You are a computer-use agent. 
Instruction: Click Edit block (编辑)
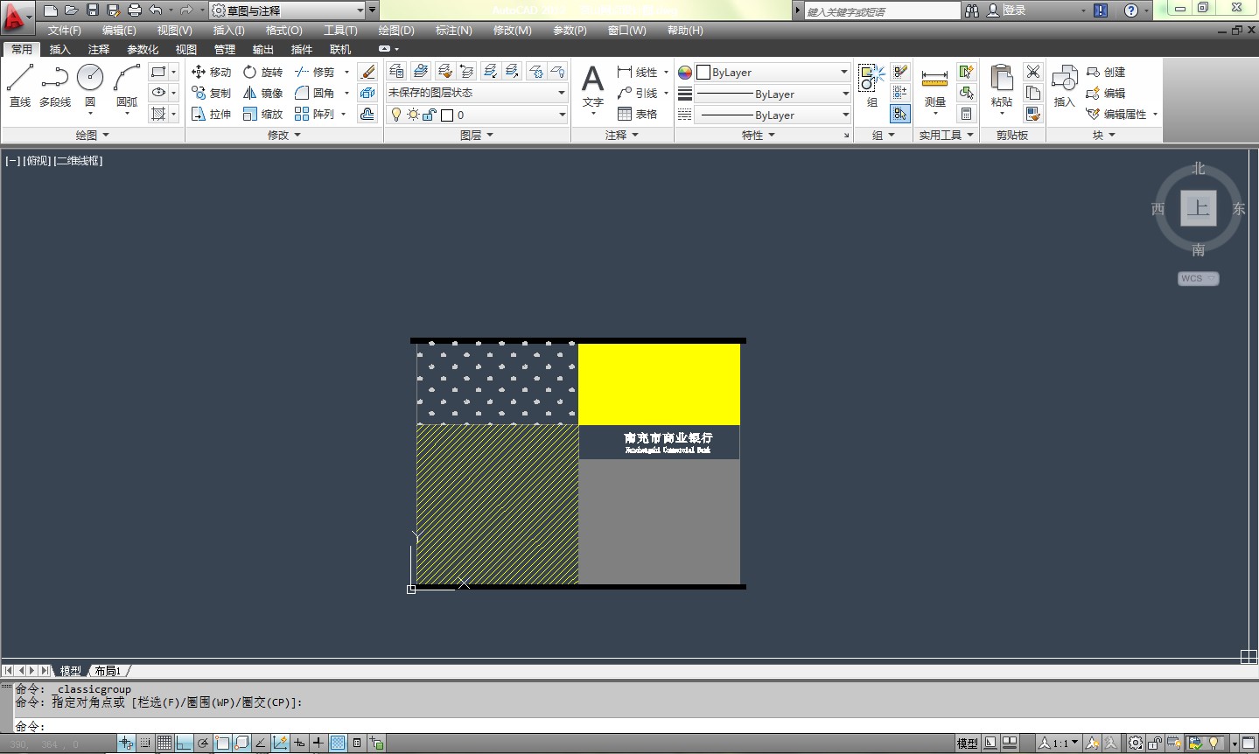(1106, 93)
